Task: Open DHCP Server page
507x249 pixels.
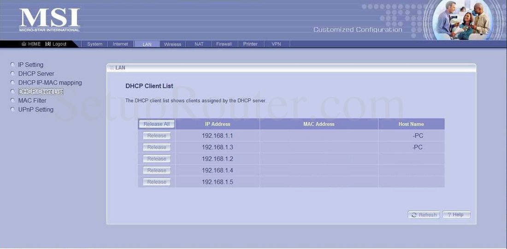Action: 36,74
